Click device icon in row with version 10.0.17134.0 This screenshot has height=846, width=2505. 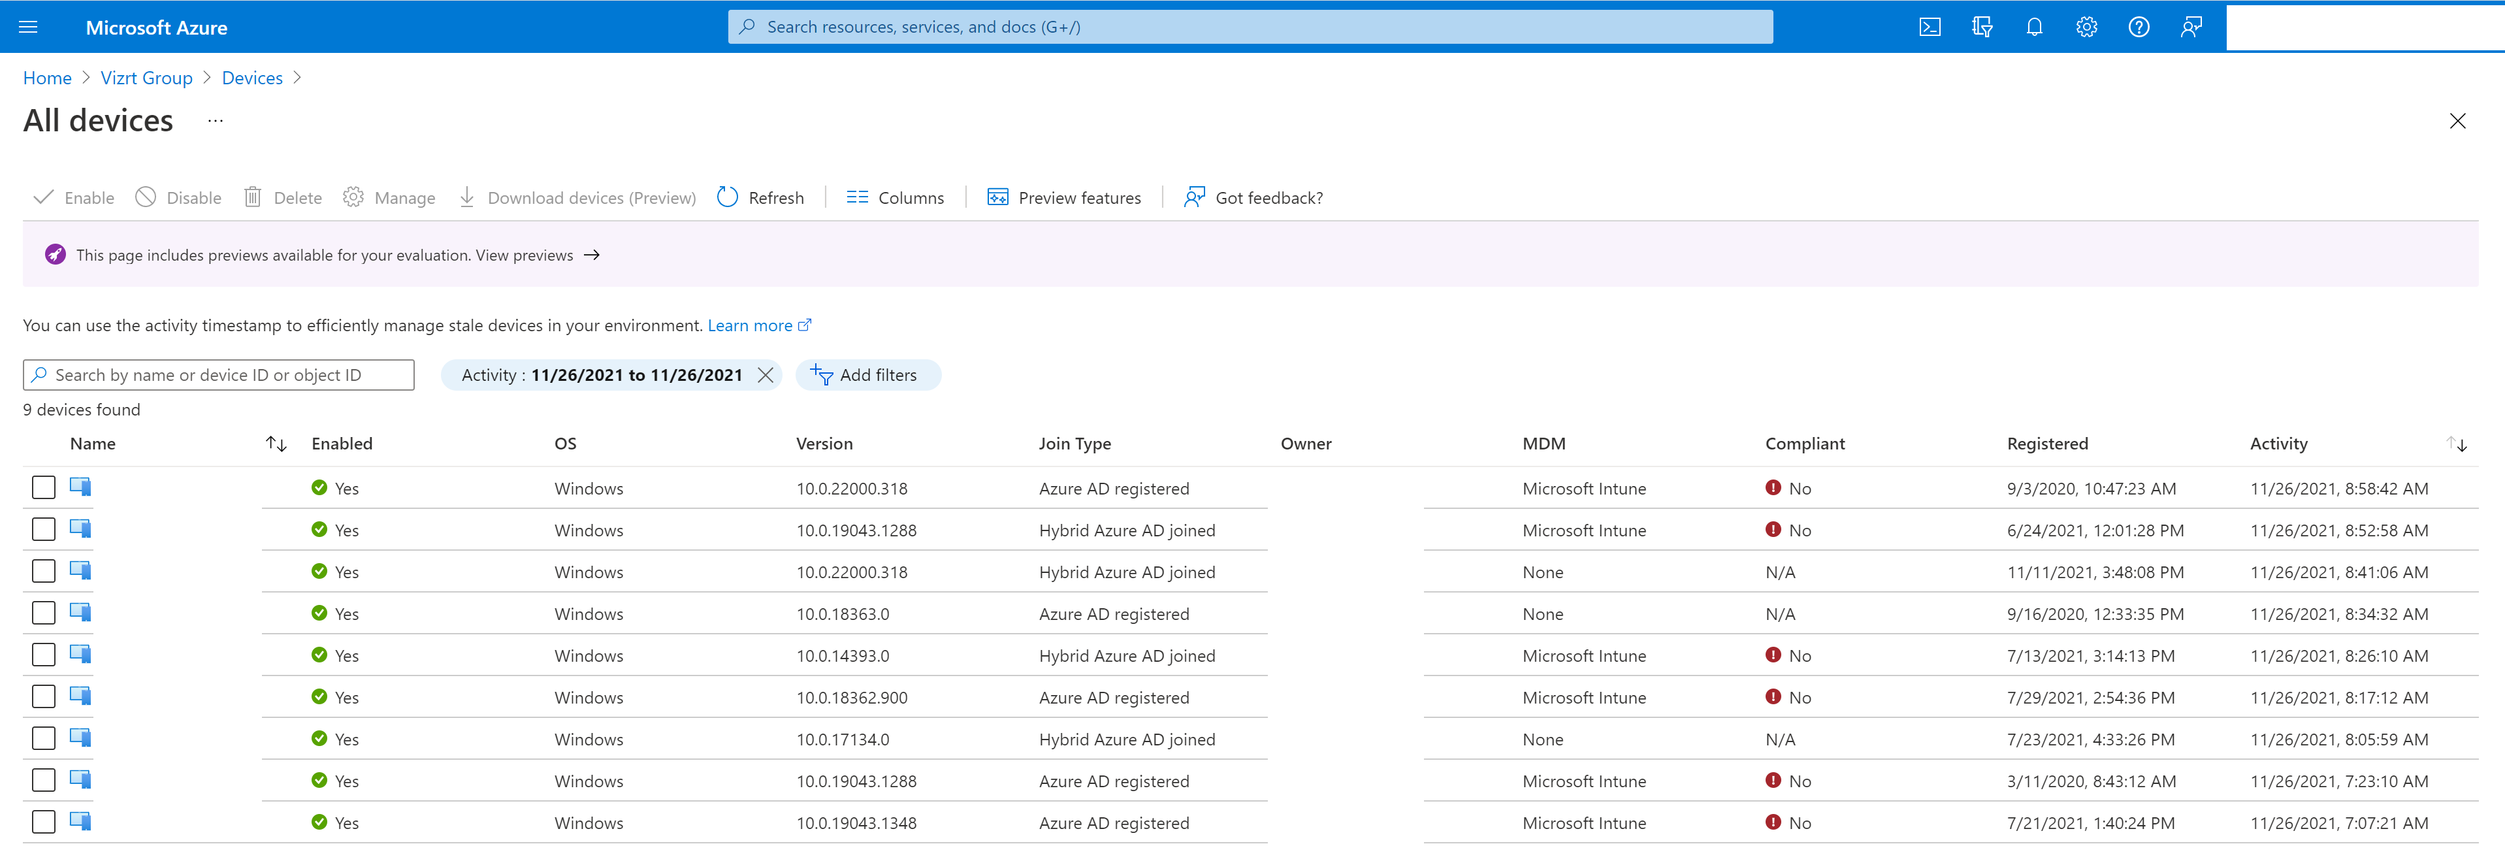[x=81, y=738]
